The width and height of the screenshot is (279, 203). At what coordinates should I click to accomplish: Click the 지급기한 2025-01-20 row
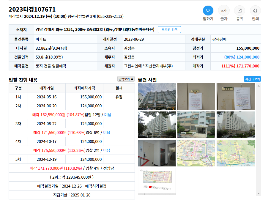pyautogui.click(x=72, y=195)
